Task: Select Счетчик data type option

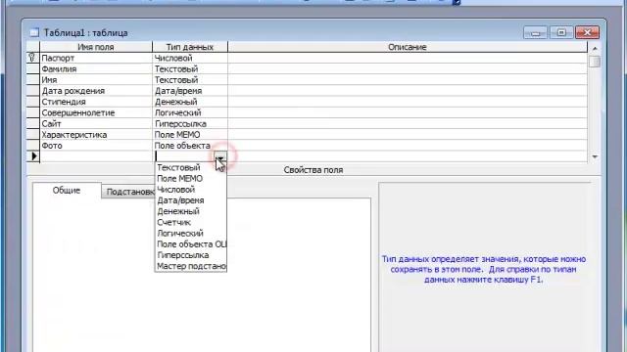Action: (191, 222)
